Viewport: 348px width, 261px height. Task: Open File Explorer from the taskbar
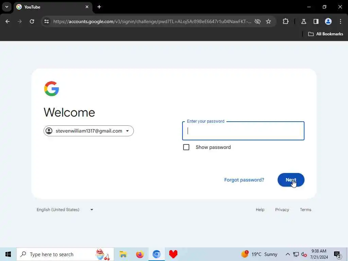(x=123, y=254)
